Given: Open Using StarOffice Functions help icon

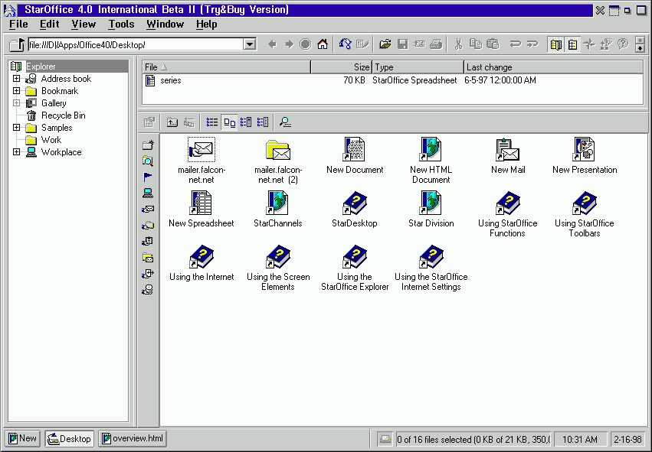Looking at the screenshot, I should click(507, 214).
